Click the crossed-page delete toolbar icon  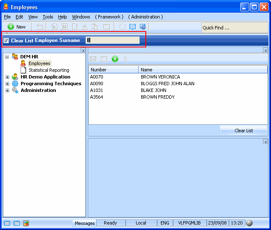pos(65,27)
